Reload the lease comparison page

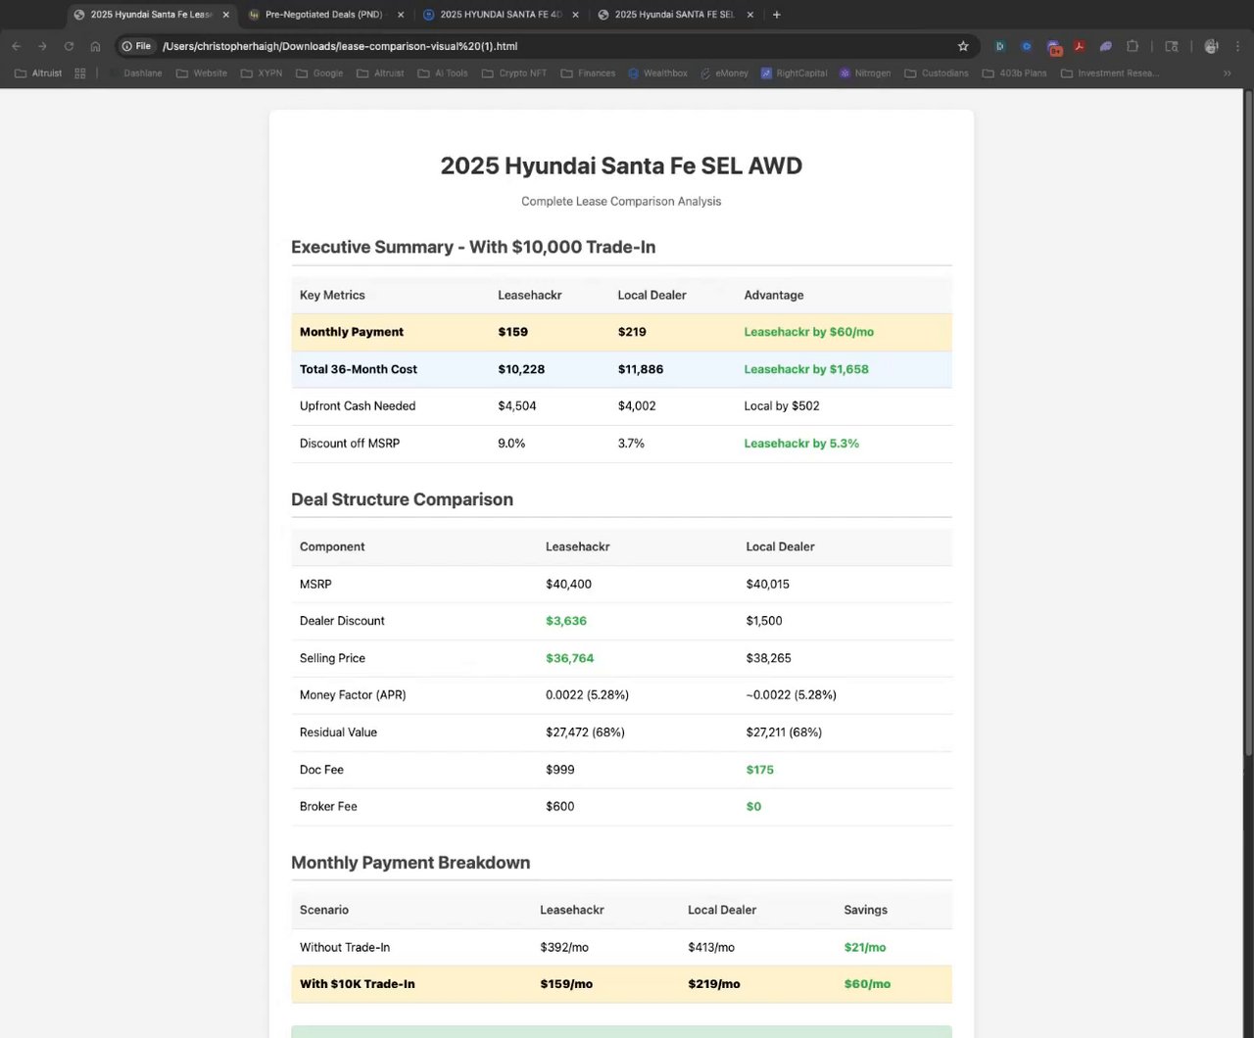(69, 46)
